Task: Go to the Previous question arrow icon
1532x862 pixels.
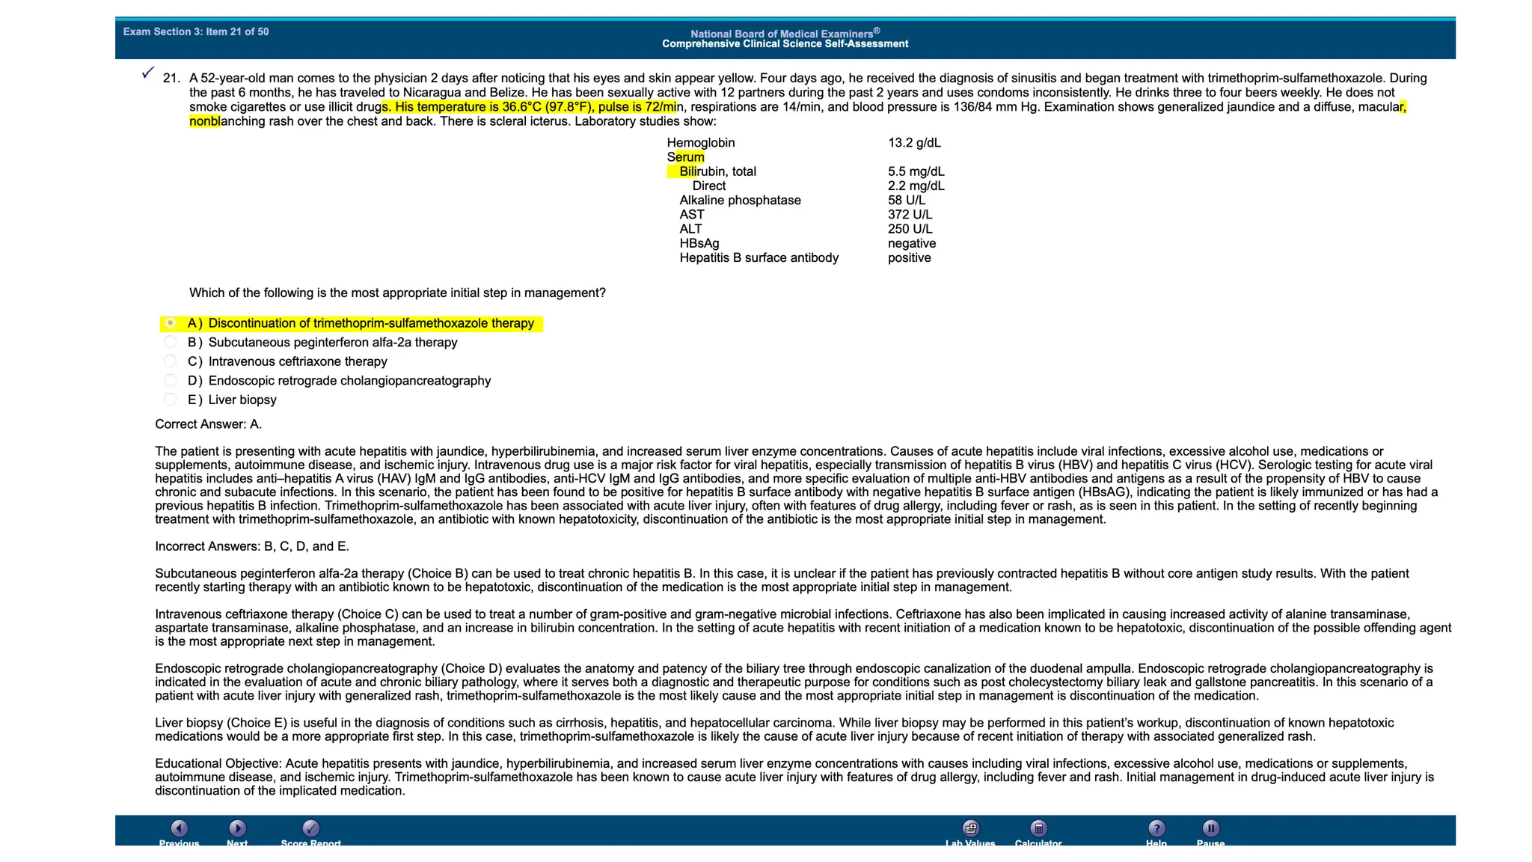Action: pyautogui.click(x=179, y=828)
